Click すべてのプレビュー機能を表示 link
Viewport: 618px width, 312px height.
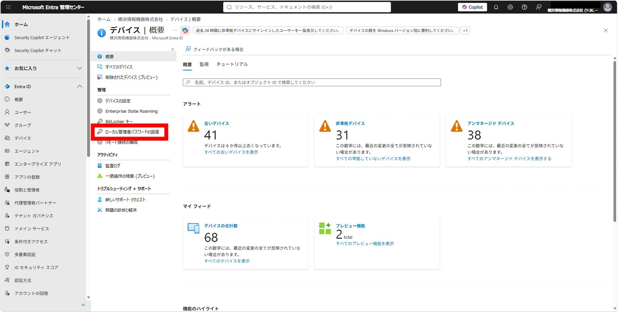365,244
